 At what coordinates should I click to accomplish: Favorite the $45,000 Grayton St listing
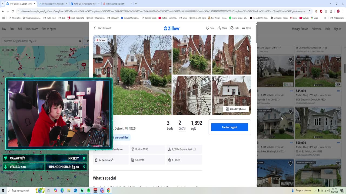(338, 59)
